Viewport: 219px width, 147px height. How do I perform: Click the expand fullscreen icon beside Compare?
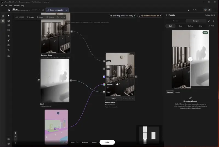[x=209, y=21]
